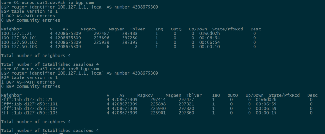Click IPv6 neighbor 3fff:1ab:d127:d50::101
325x134 pixels.
[30, 104]
